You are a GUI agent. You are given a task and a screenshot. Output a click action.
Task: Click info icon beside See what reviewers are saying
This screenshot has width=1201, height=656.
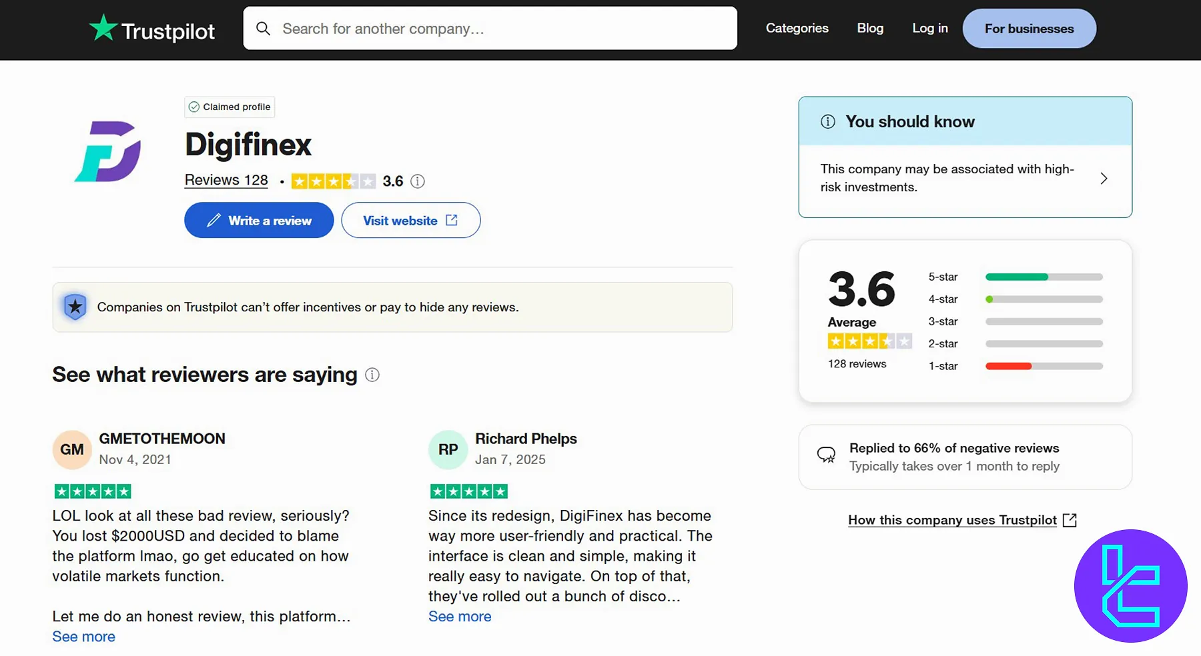coord(372,375)
